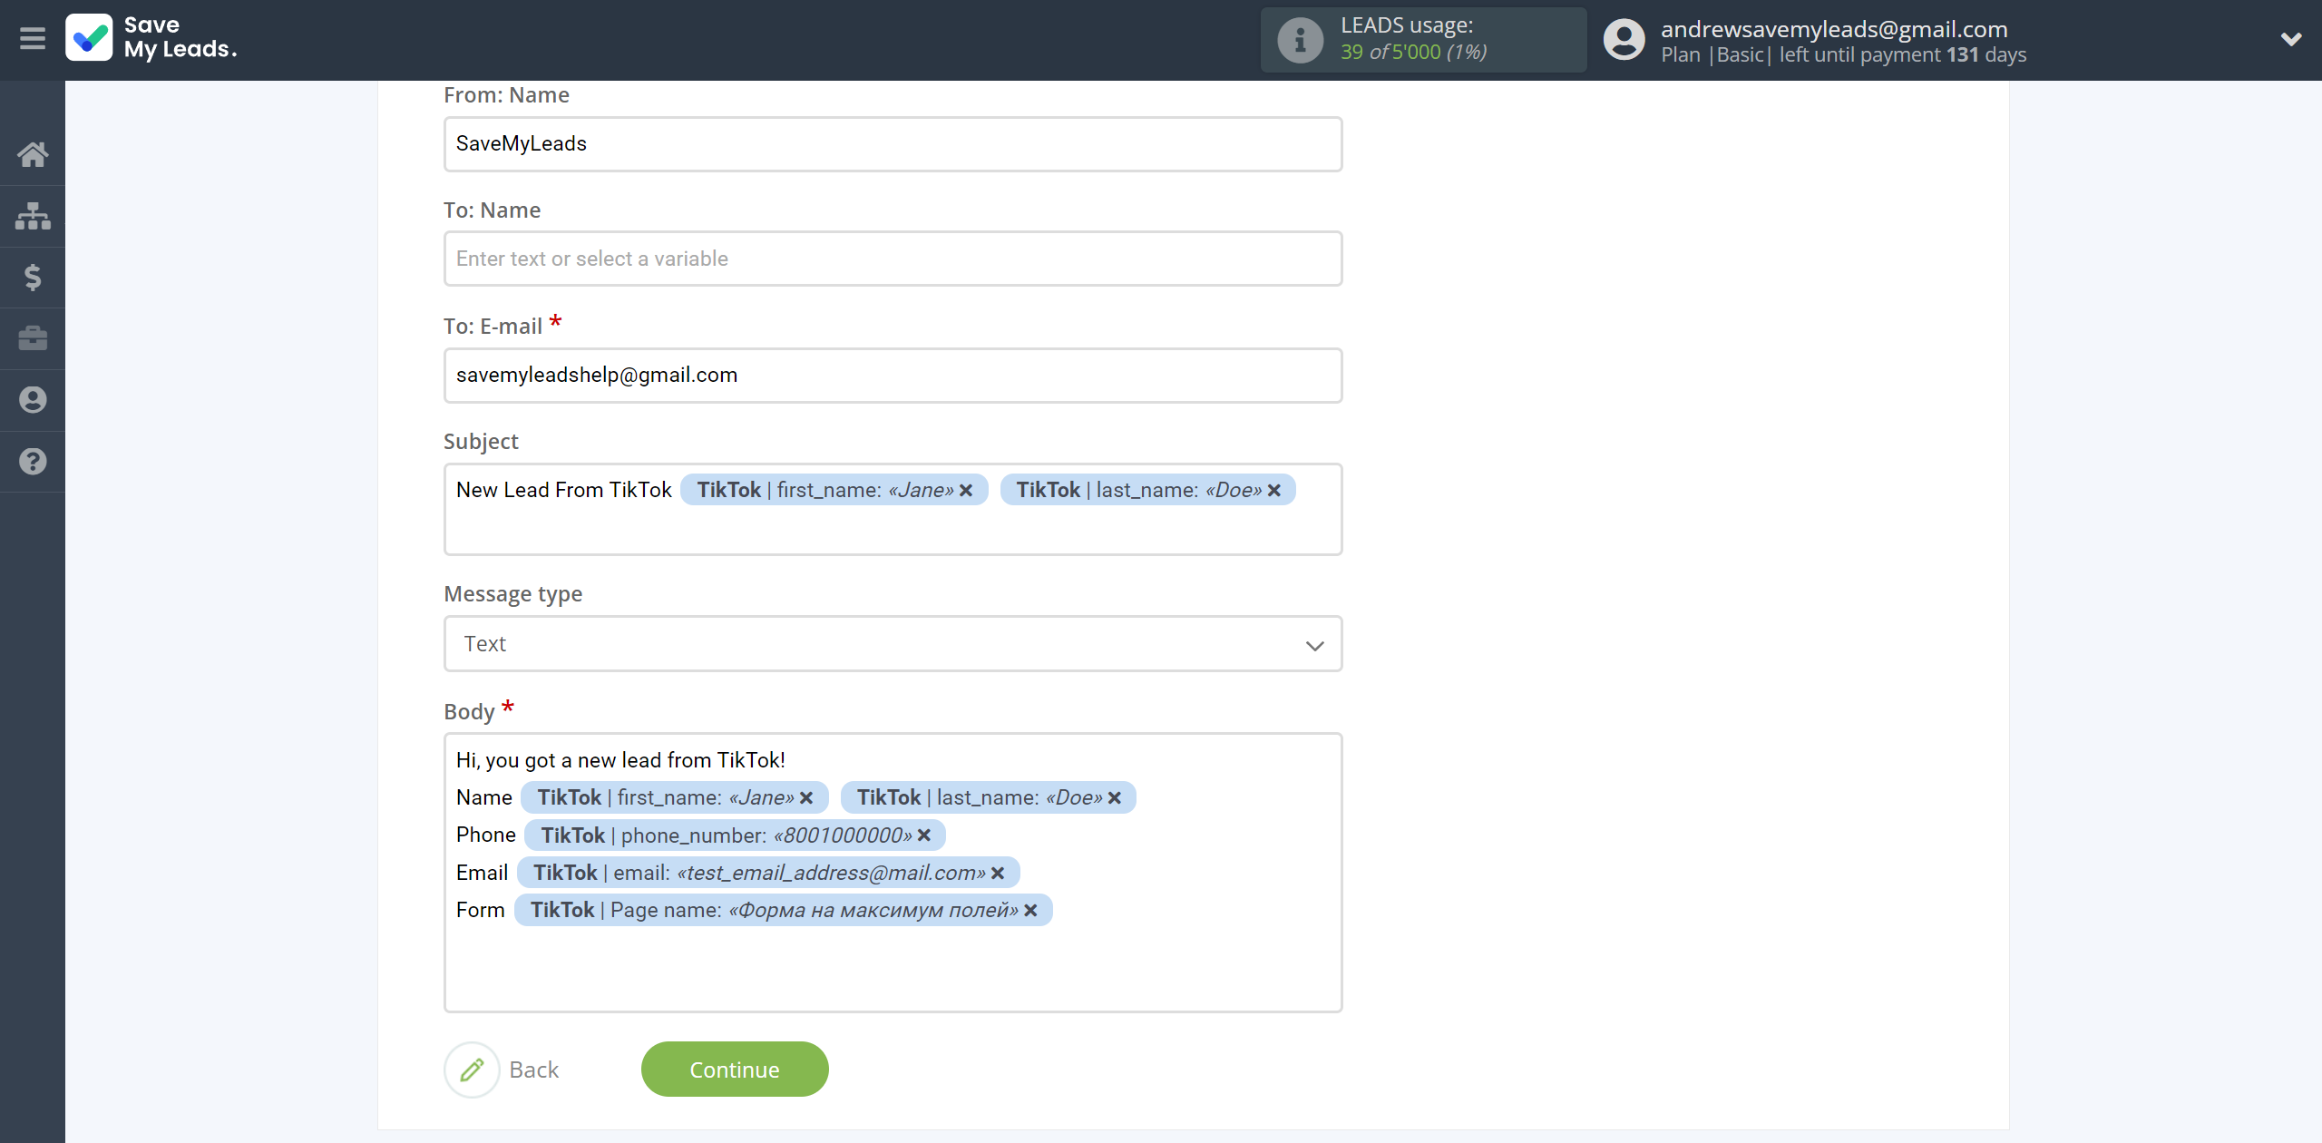The height and width of the screenshot is (1143, 2322).
Task: Remove phone_number tag from Body
Action: click(x=924, y=835)
